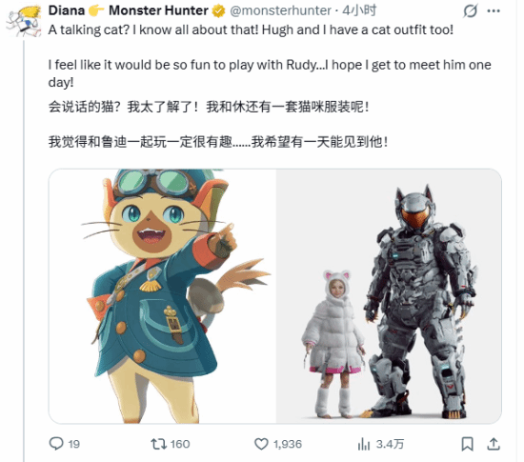Like the tweet with the heart icon
Viewport: 524px width, 462px height.
coord(261,444)
